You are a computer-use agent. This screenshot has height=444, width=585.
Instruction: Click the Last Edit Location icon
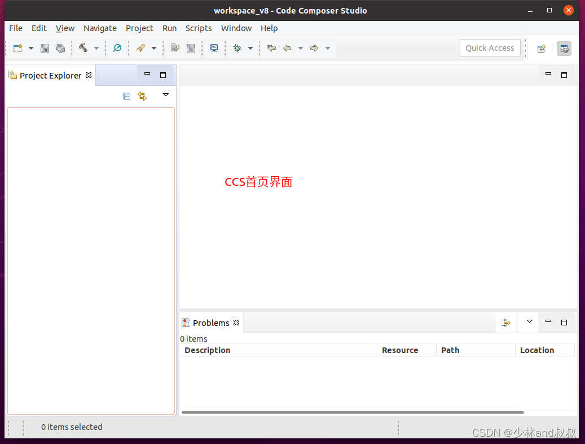coord(271,48)
